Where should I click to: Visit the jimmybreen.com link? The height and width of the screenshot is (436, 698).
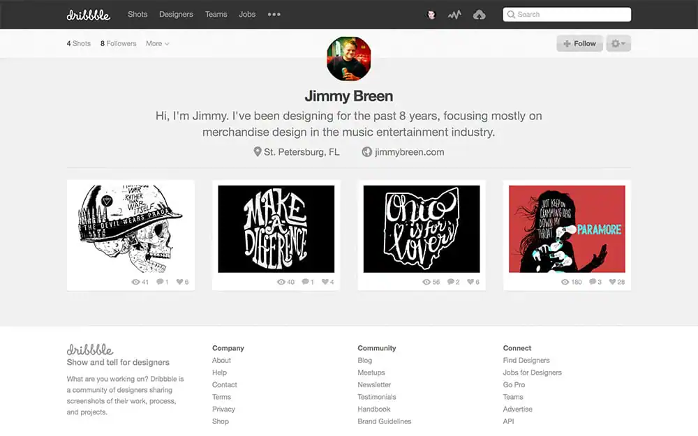pyautogui.click(x=409, y=151)
